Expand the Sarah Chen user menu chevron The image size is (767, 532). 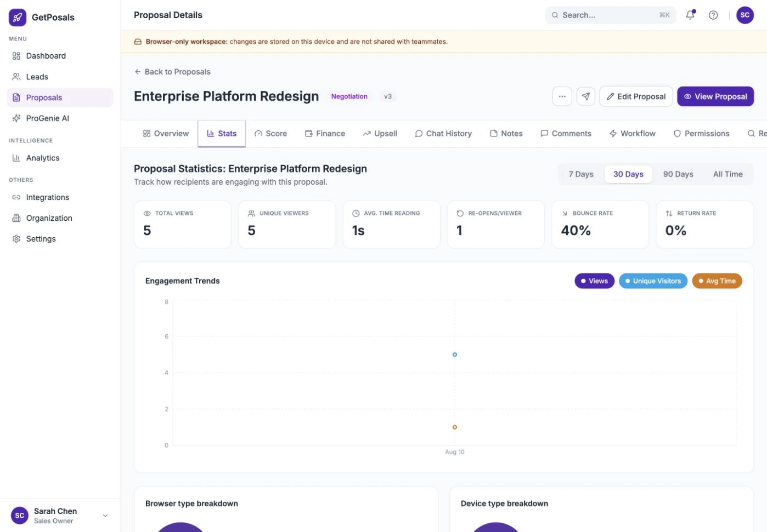click(105, 516)
